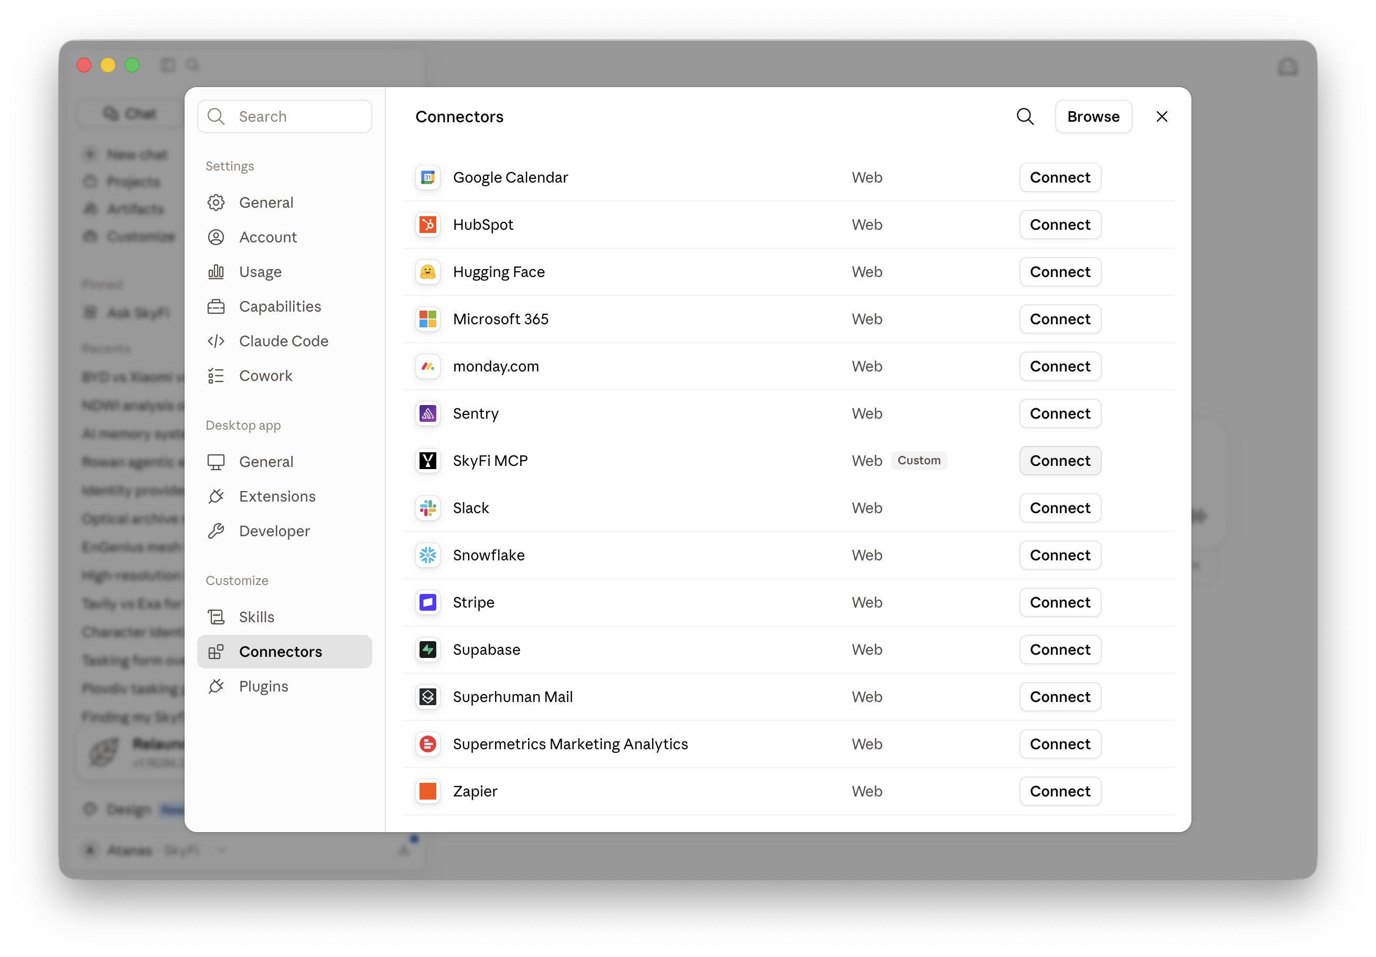Click the Supabase logo icon
Screen dimensions: 1376x957
click(x=428, y=650)
